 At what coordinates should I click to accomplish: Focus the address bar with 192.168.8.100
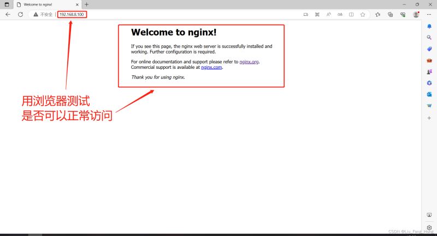tap(72, 15)
